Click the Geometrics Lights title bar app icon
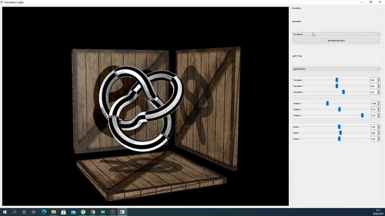This screenshot has width=385, height=216. pyautogui.click(x=2, y=2)
